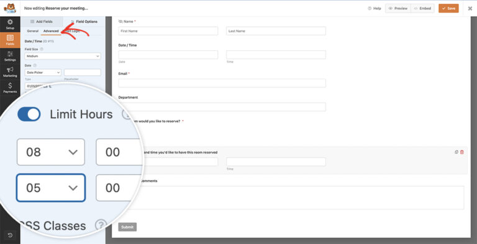Viewport: 477px width, 244px height.
Task: Click the Last Name input field
Action: pos(276,31)
